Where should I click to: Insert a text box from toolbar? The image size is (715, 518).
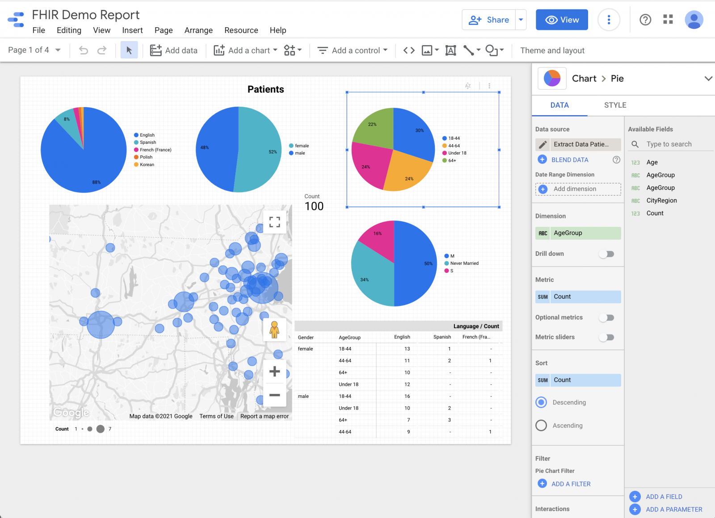coord(450,50)
